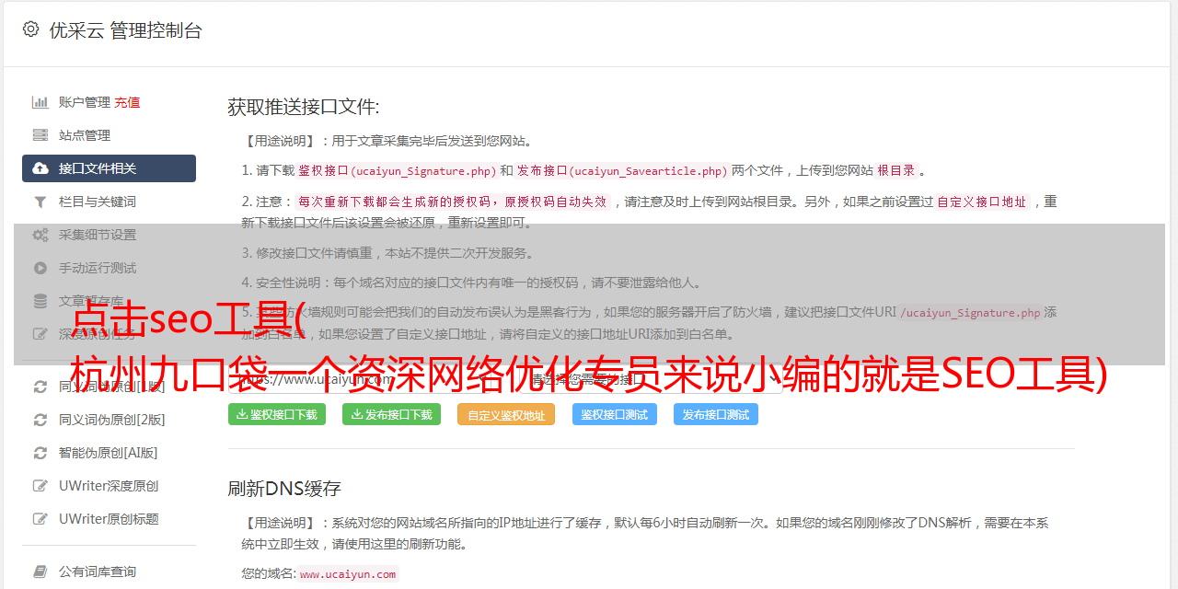Screen dimensions: 1178x589
Task: Click the orange 自定义鉴权地址 button
Action: click(506, 414)
